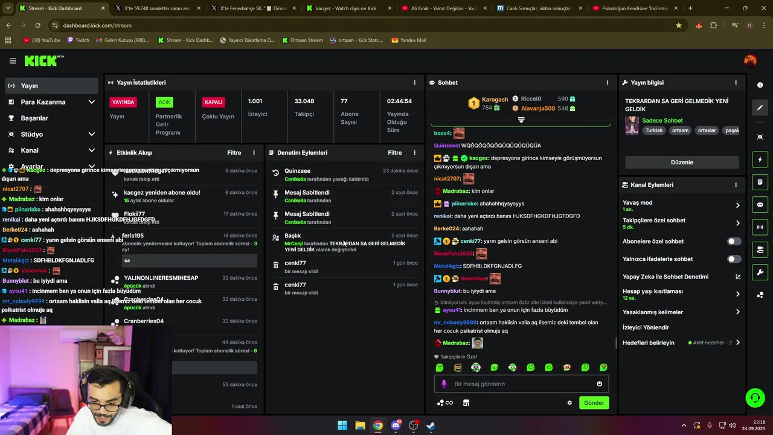Click the screen capture icon in right sidebar

click(x=760, y=137)
